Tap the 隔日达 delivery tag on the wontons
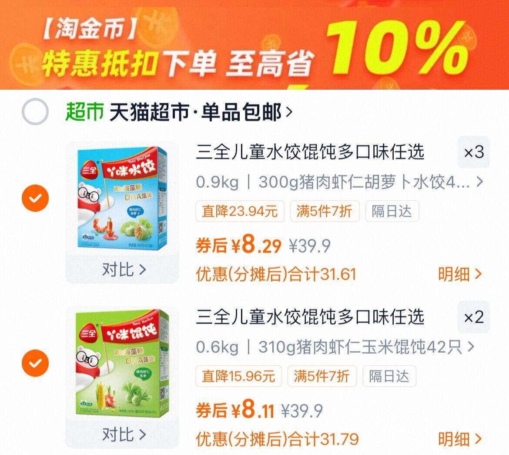 pos(389,376)
